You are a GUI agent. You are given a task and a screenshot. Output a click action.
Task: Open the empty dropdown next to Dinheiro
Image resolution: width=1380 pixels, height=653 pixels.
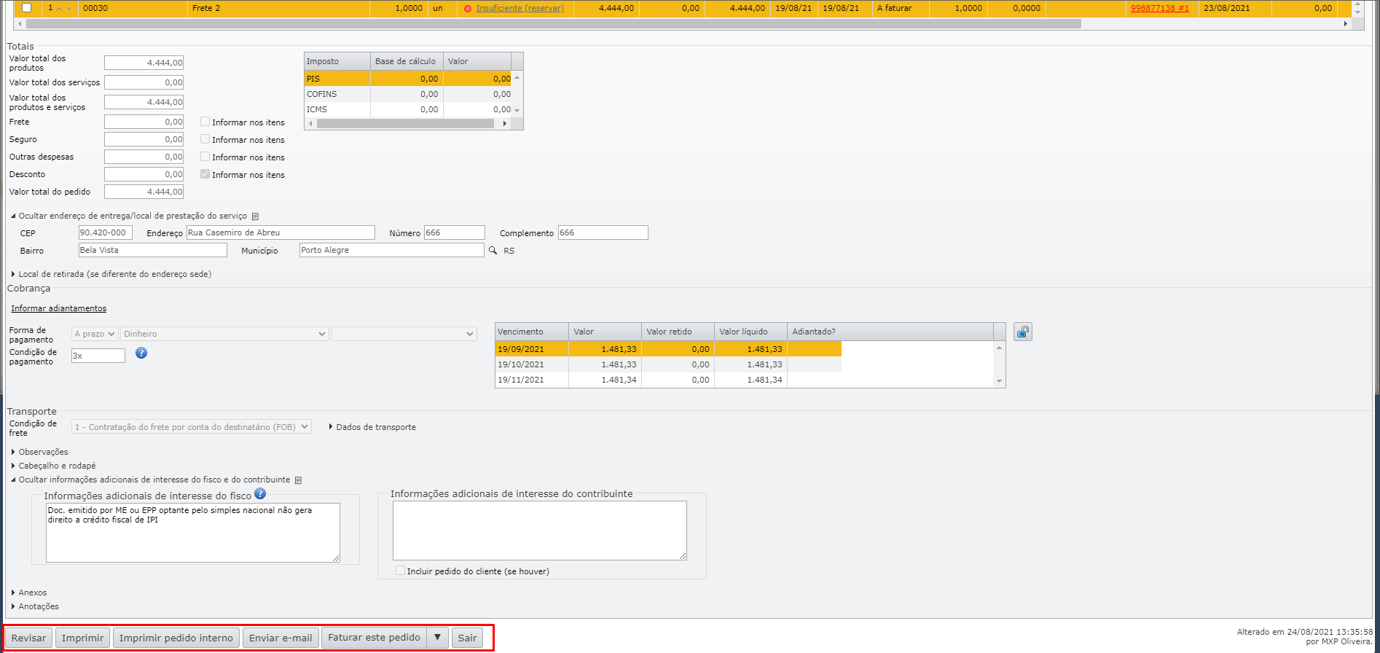point(404,334)
